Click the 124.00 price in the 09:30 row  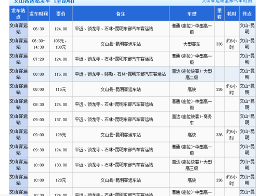tap(61, 150)
